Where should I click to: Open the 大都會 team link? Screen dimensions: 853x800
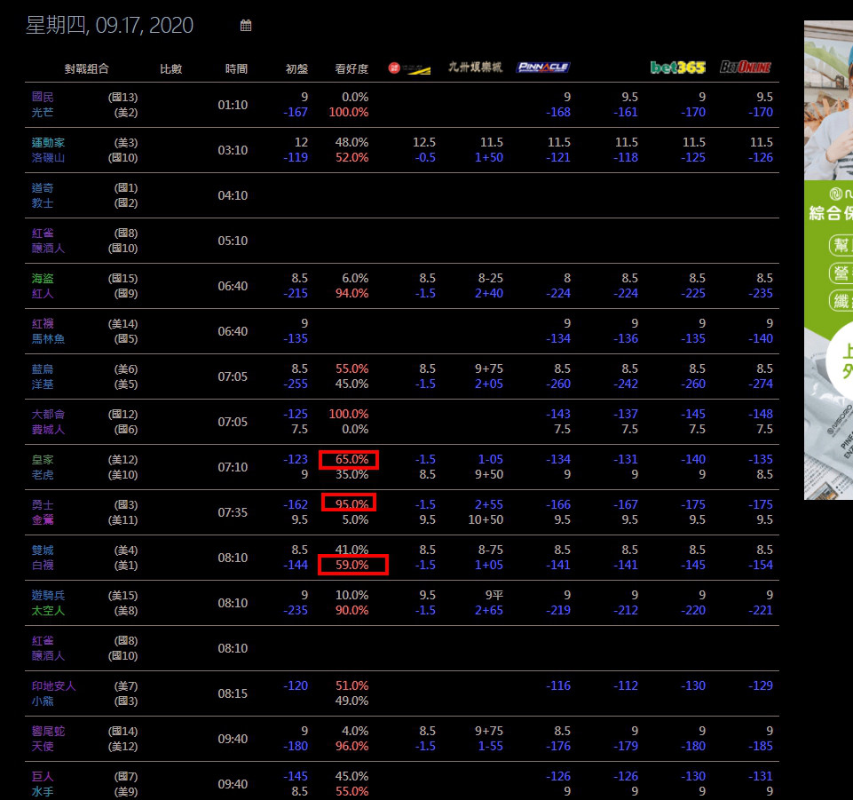(48, 414)
